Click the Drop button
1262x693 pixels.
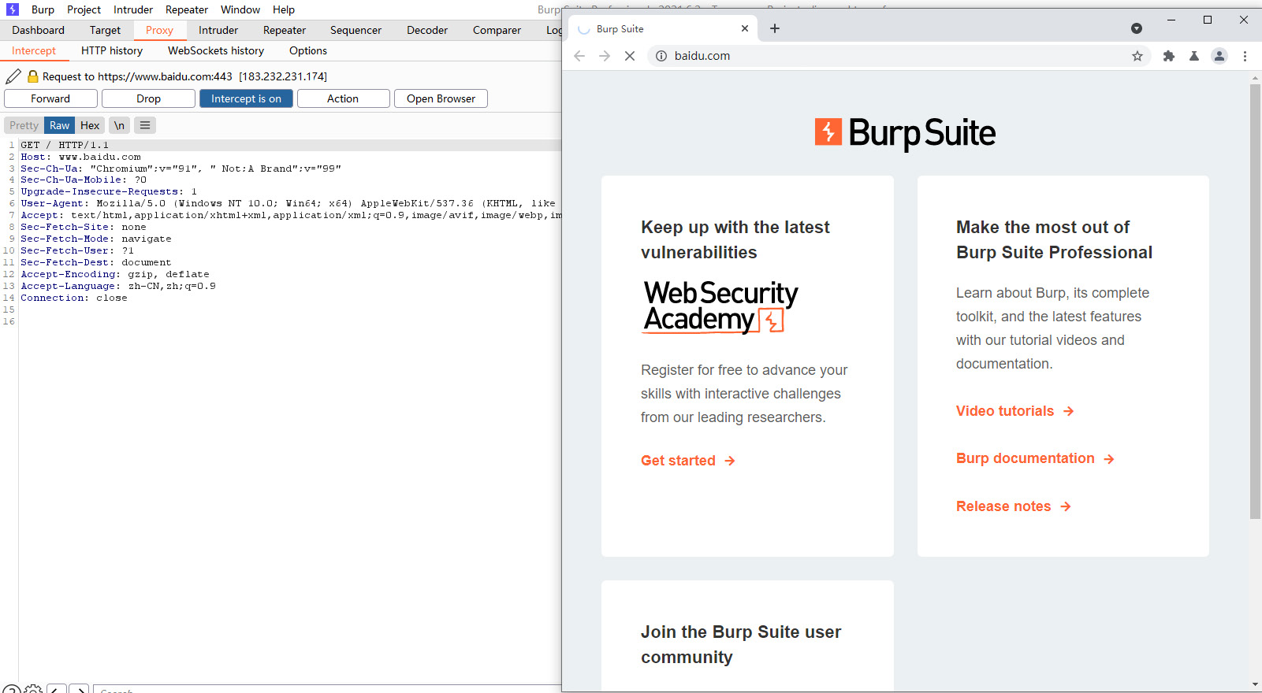pyautogui.click(x=148, y=98)
